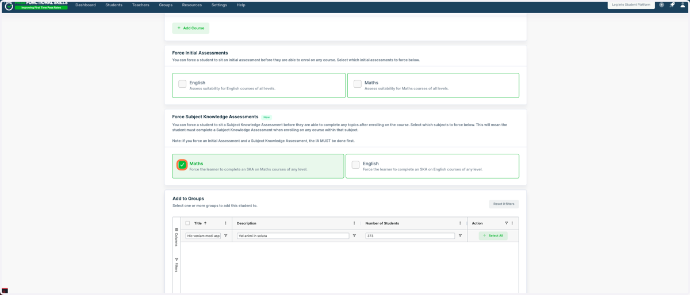
Task: Click the English label in SKA card
Action: click(x=371, y=164)
